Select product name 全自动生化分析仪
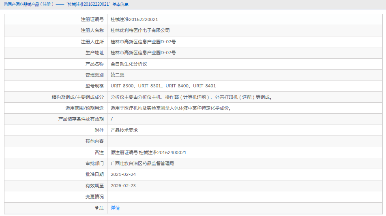 click(129, 64)
